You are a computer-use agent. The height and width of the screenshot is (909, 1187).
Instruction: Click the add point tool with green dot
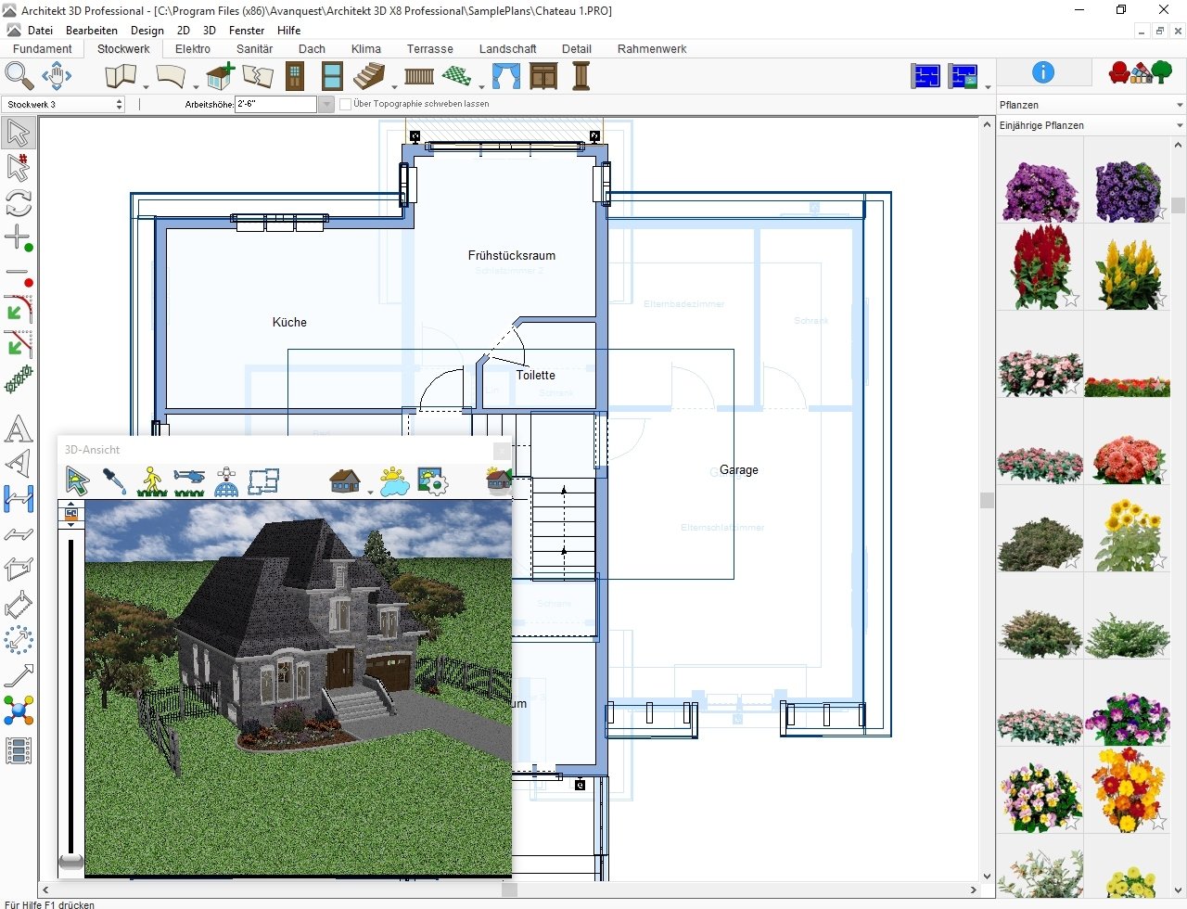19,238
